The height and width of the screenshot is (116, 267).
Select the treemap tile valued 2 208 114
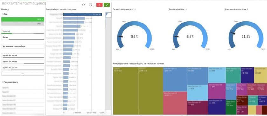pos(151,91)
